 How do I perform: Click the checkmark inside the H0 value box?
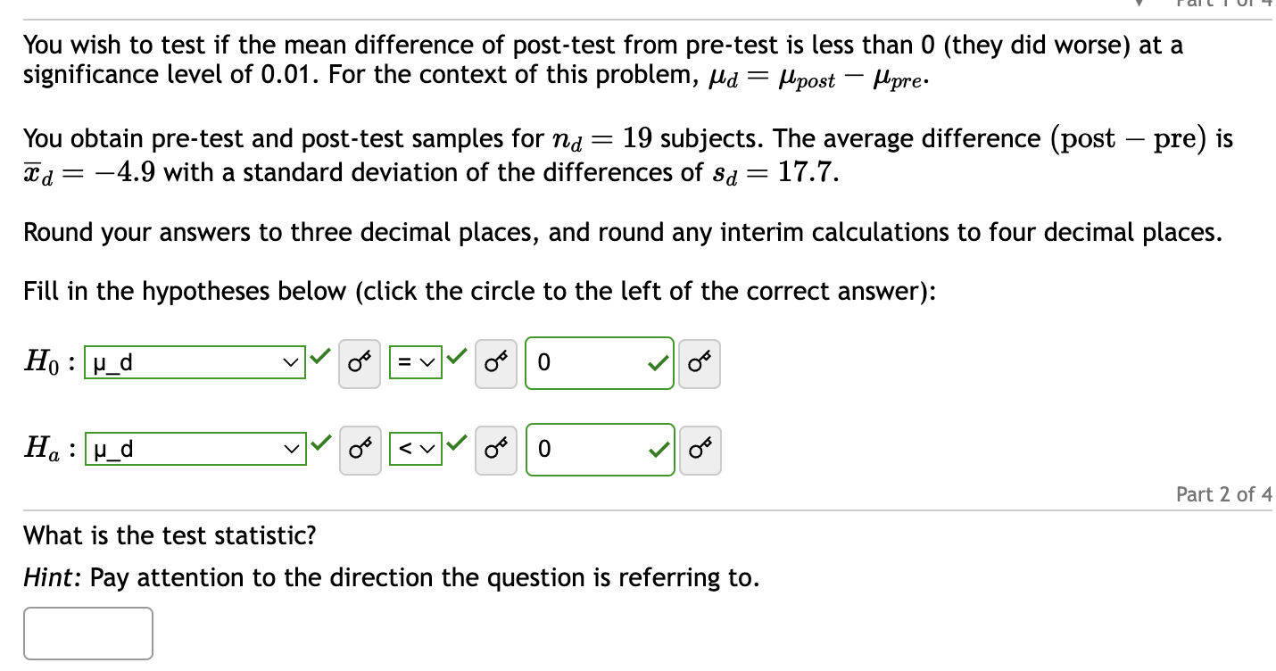click(658, 363)
